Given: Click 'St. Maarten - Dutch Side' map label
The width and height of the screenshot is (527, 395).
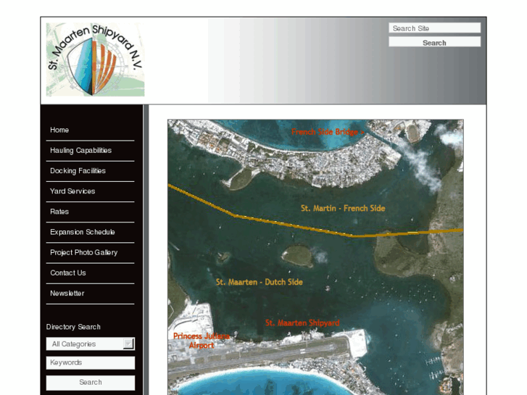Looking at the screenshot, I should point(259,282).
